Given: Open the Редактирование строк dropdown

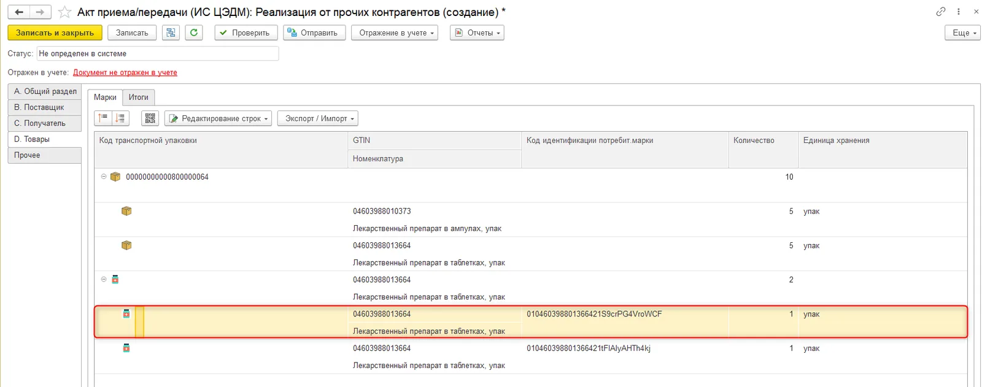Looking at the screenshot, I should 218,118.
